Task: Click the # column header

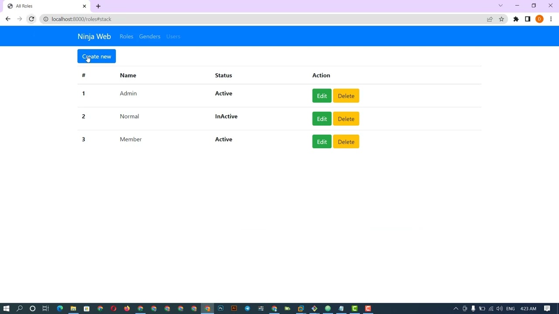Action: coord(83,75)
